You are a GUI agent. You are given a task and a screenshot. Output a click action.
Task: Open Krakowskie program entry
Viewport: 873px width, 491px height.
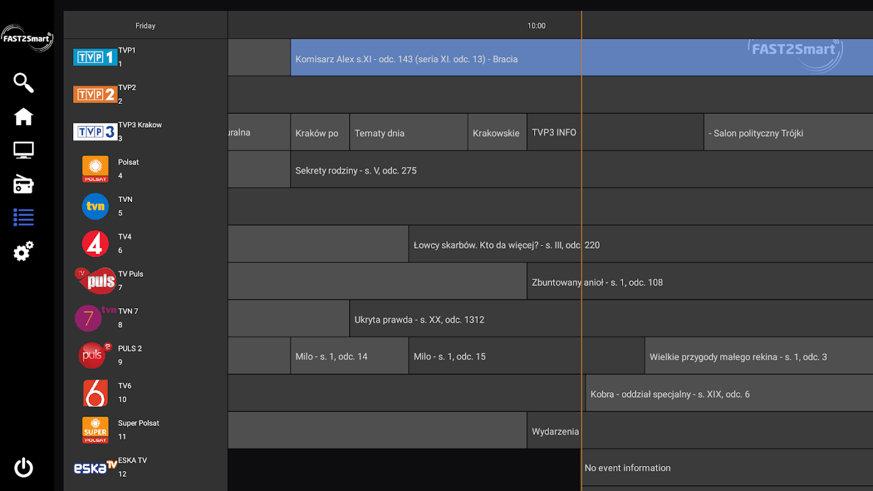(497, 132)
